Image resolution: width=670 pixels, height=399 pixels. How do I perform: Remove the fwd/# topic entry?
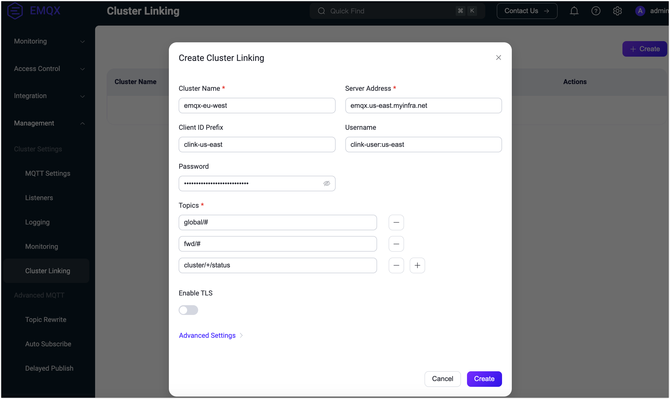[396, 244]
